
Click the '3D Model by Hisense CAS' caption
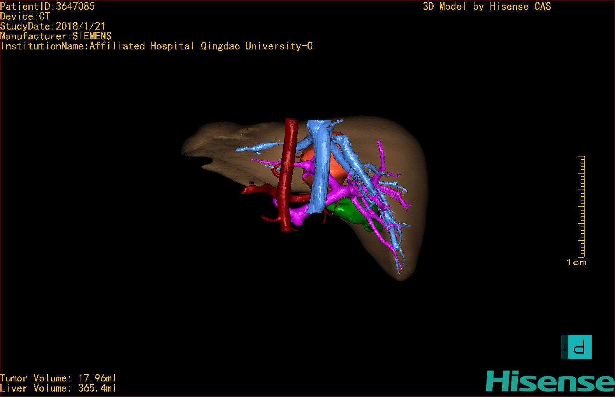[x=487, y=7]
